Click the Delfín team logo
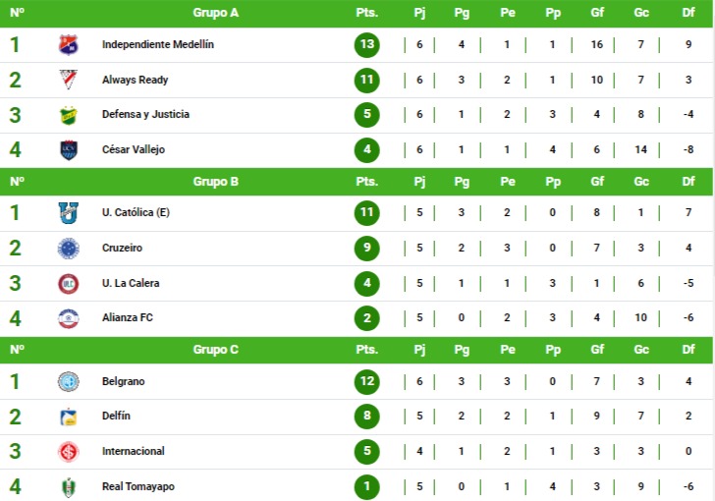The width and height of the screenshot is (715, 501). [x=68, y=417]
